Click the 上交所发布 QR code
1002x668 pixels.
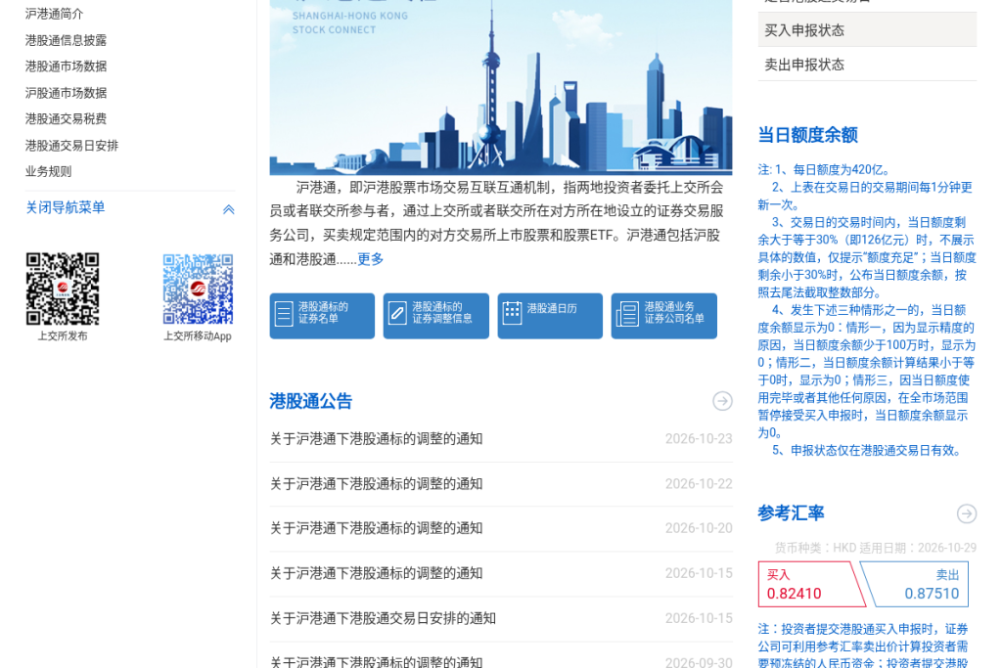pos(63,289)
